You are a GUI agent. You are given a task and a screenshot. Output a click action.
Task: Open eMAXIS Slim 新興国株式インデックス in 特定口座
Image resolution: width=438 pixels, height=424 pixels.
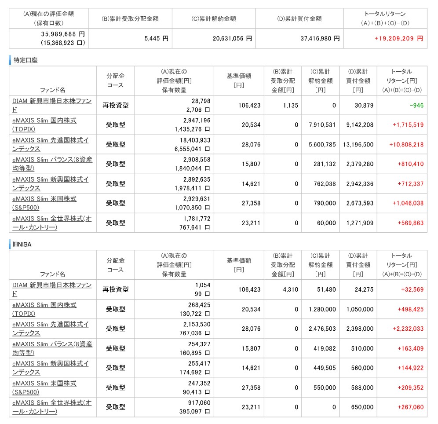[51, 183]
